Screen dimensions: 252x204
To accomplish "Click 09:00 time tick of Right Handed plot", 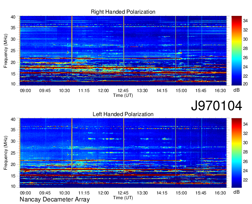I will click(x=26, y=91).
